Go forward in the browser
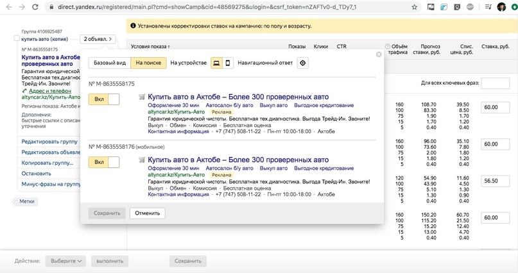The width and height of the screenshot is (518, 273). click(22, 7)
